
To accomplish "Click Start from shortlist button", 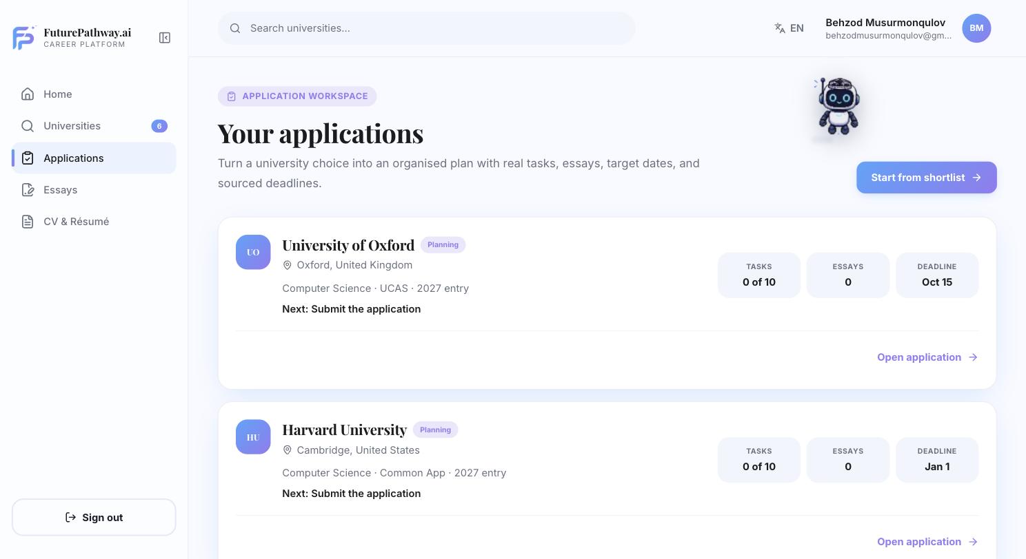I will [927, 178].
